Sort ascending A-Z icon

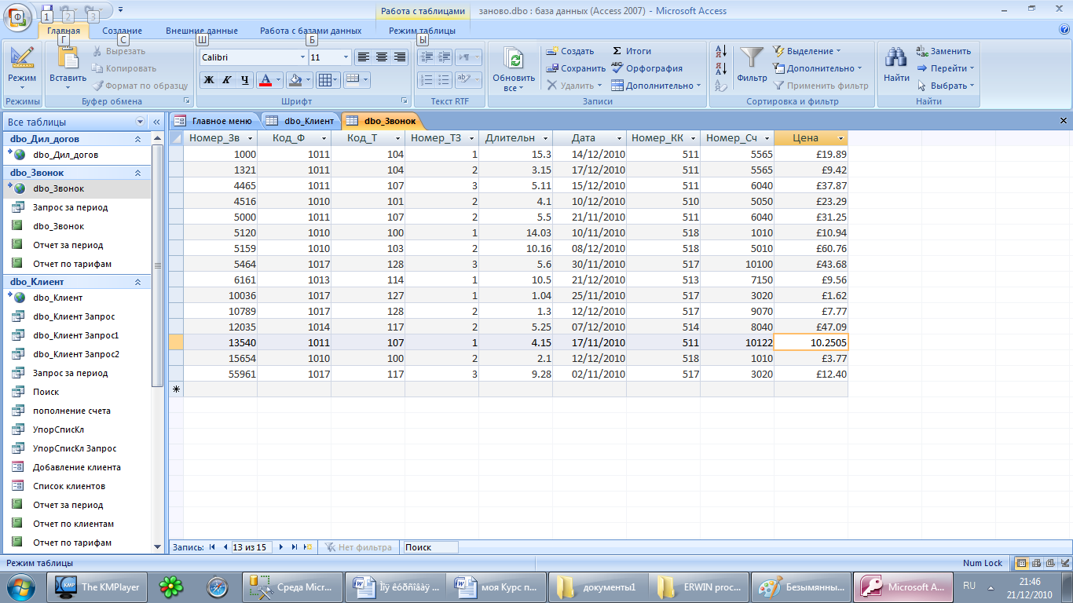tap(721, 52)
